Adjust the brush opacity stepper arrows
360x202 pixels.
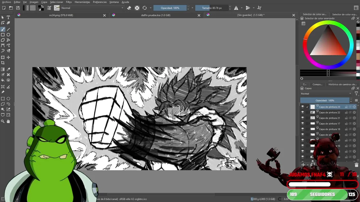[188, 8]
